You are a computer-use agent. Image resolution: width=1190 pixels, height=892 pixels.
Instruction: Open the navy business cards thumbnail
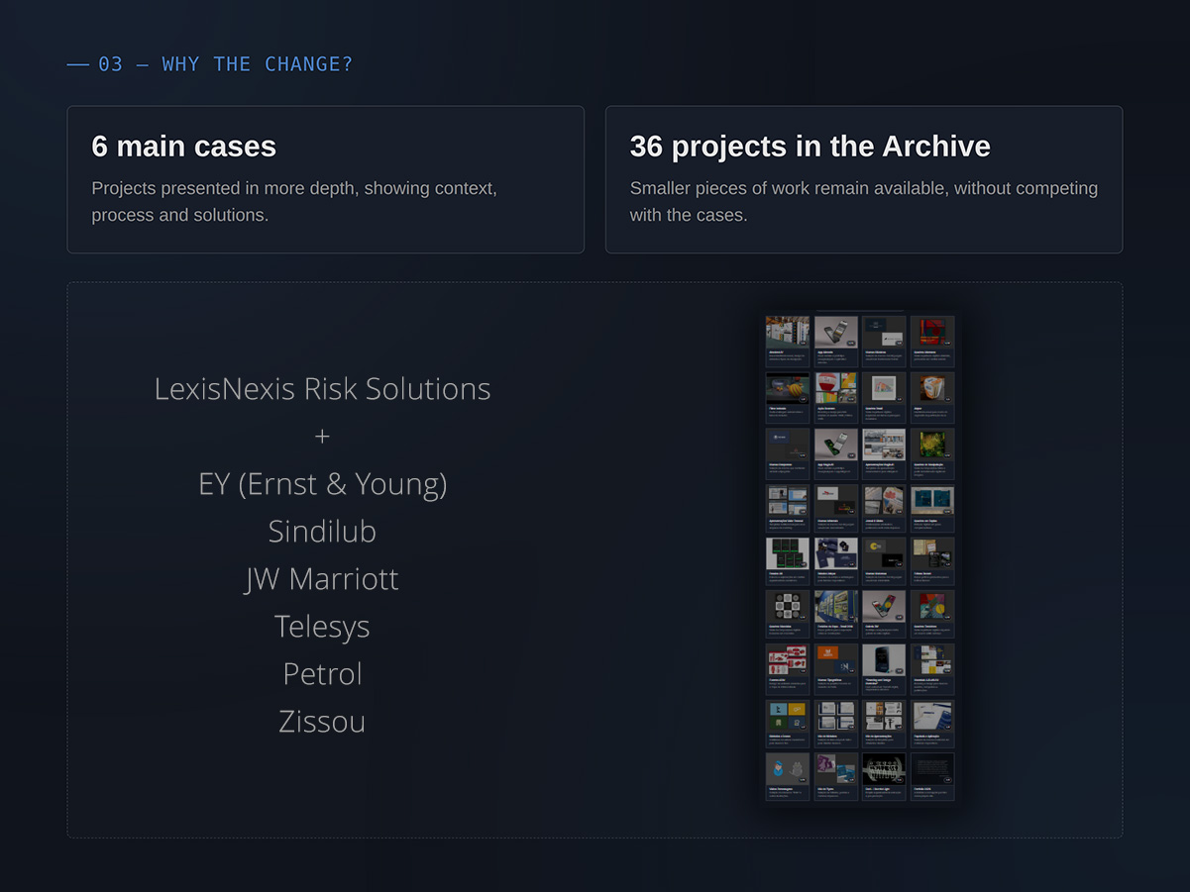click(835, 553)
